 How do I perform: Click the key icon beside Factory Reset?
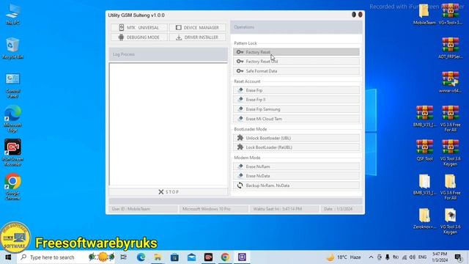click(240, 52)
